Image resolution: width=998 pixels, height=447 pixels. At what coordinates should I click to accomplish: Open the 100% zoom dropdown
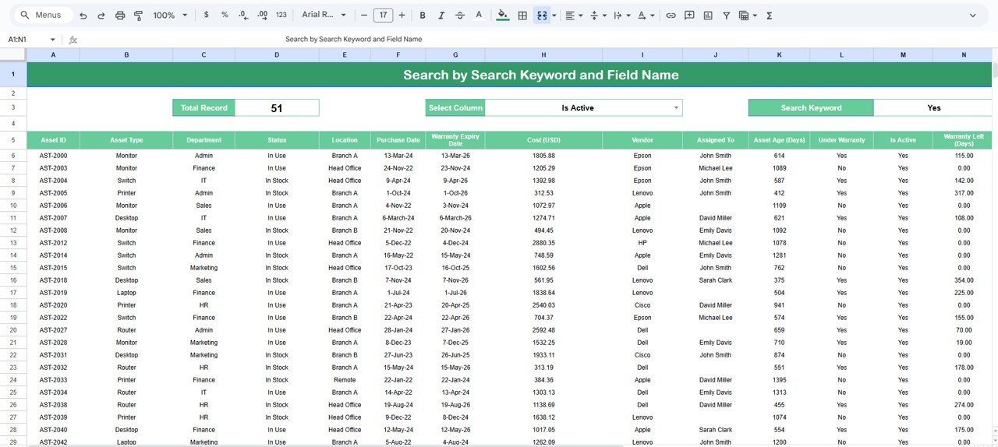170,16
